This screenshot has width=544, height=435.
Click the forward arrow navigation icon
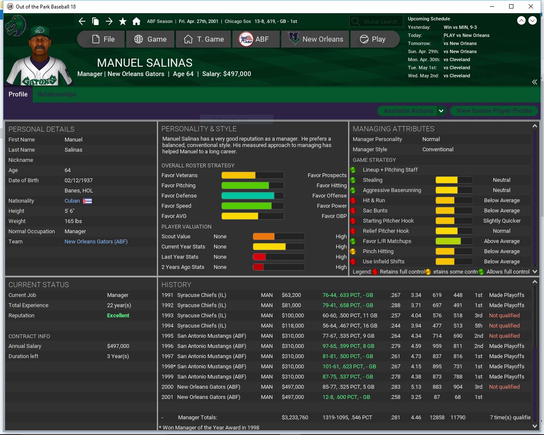click(109, 21)
